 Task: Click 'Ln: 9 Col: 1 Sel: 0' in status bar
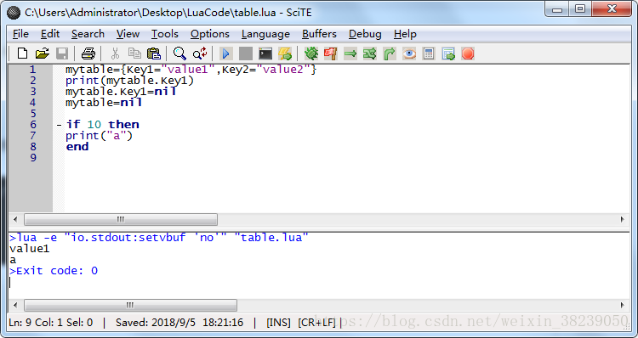tap(51, 323)
